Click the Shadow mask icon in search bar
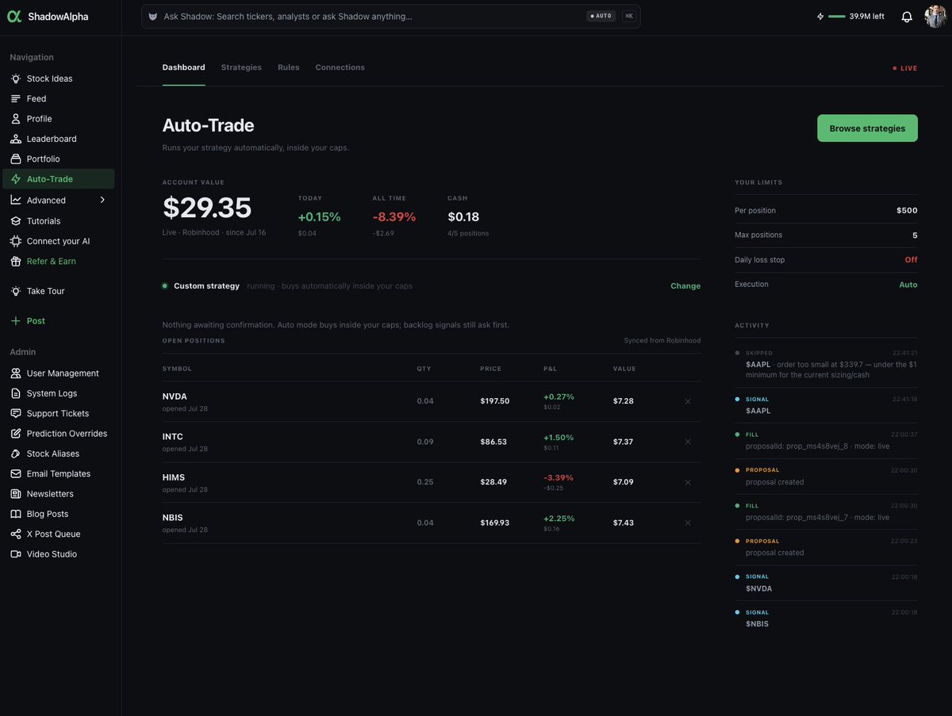952x716 pixels. point(153,17)
